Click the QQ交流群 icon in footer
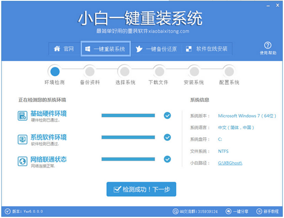284x218 pixels. [176, 211]
